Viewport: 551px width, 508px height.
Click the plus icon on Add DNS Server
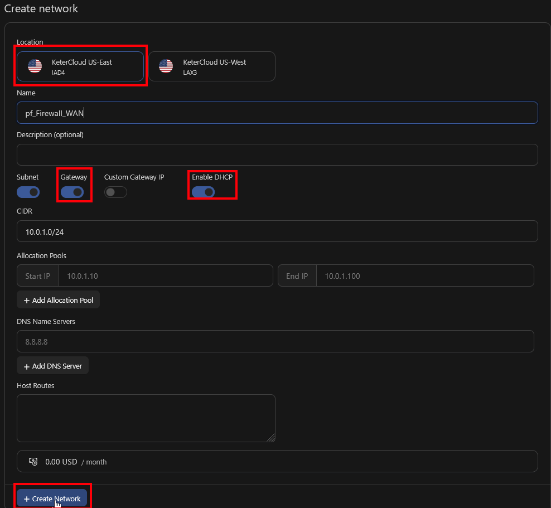click(x=27, y=365)
